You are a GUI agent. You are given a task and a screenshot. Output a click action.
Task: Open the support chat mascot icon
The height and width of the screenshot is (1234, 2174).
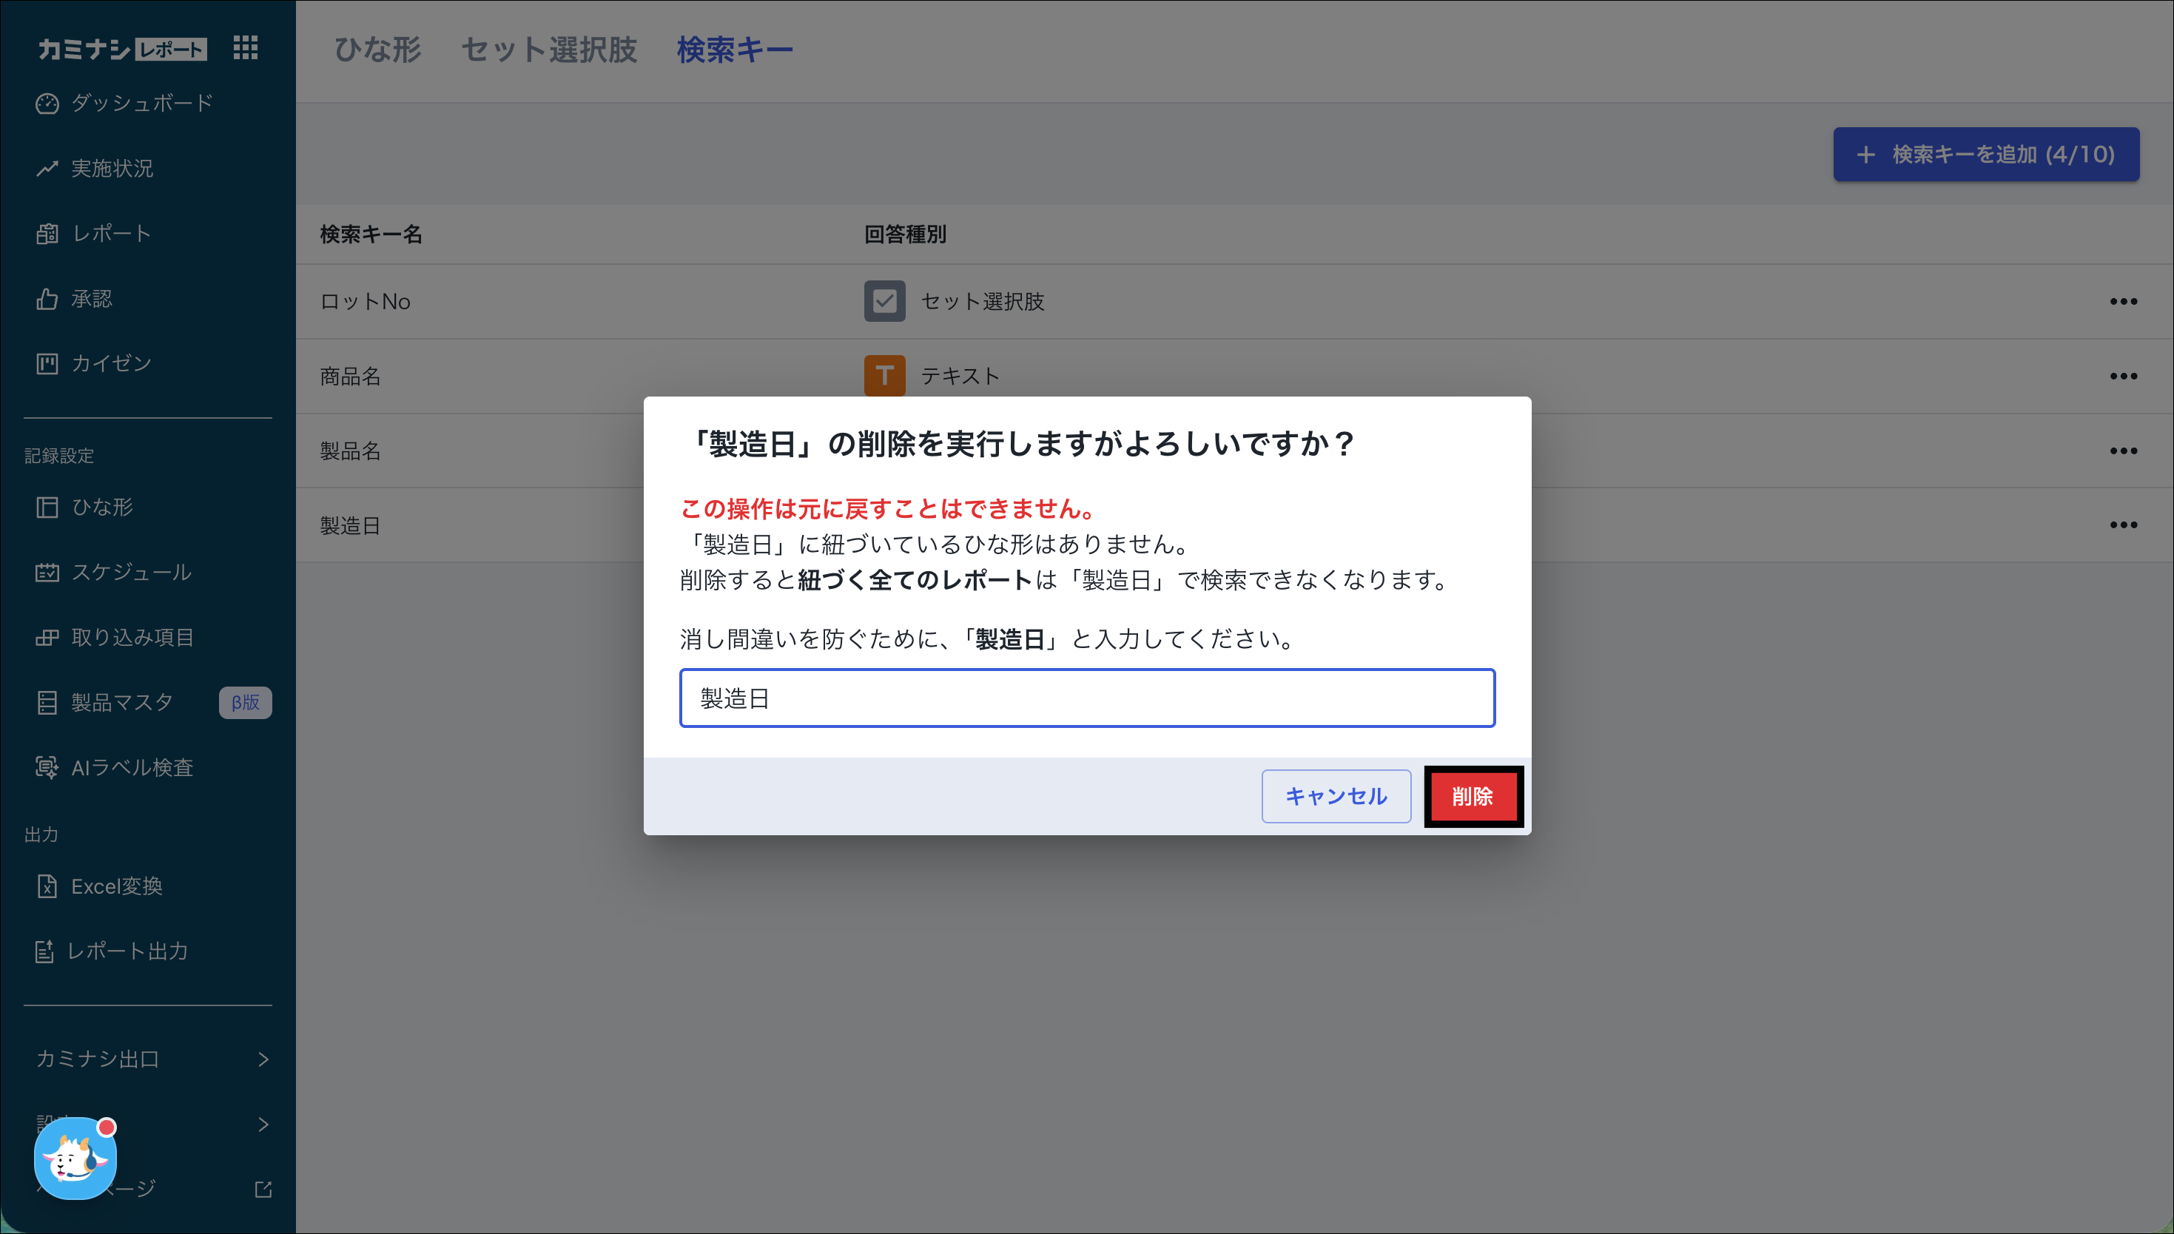click(75, 1158)
